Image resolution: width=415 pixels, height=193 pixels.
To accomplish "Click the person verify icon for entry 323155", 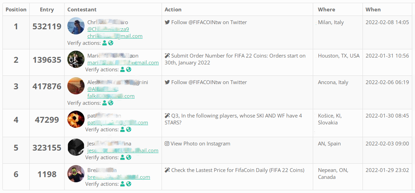I will (x=123, y=158).
